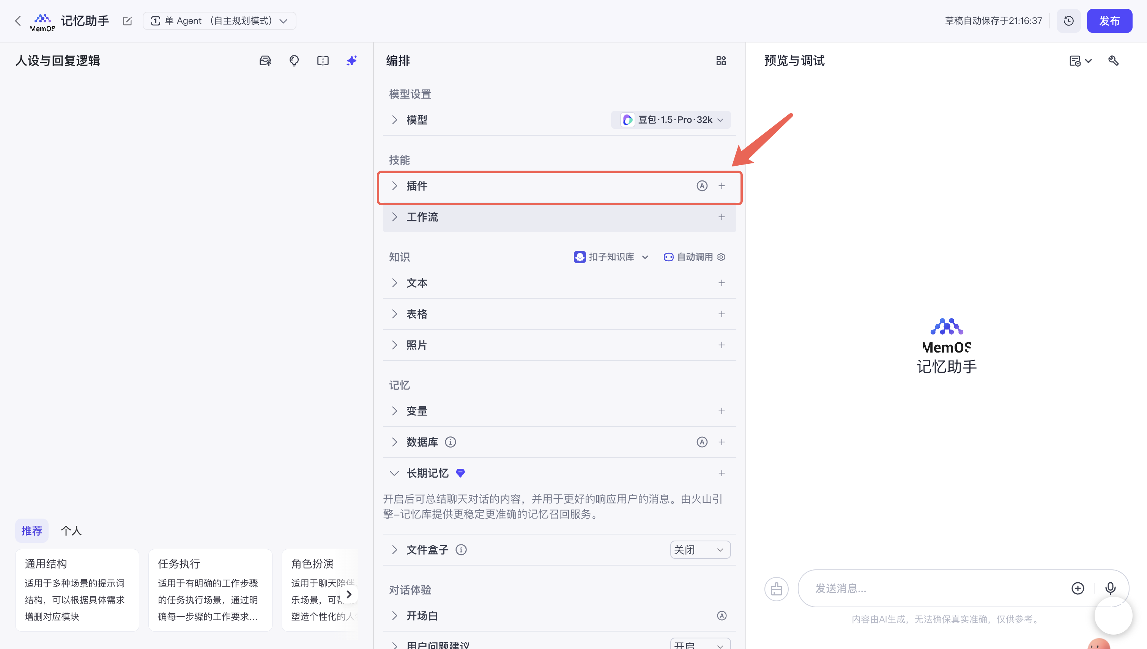Open prompt ideas via the lightbulb icon

(x=294, y=61)
